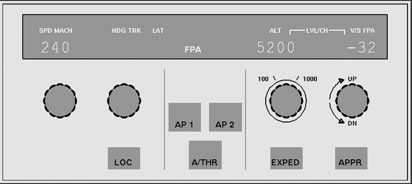
Task: Select the 100 increment mark on altitude ring
Action: pyautogui.click(x=263, y=79)
